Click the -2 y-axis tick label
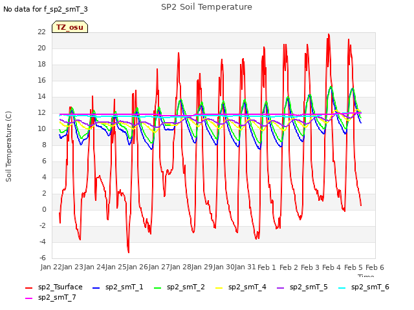The height and width of the screenshot is (310, 414). click(43, 225)
